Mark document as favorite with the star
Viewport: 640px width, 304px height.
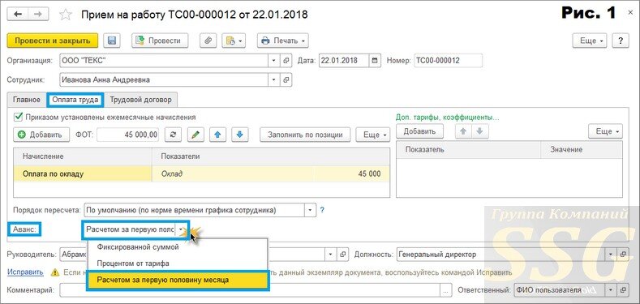coord(66,15)
